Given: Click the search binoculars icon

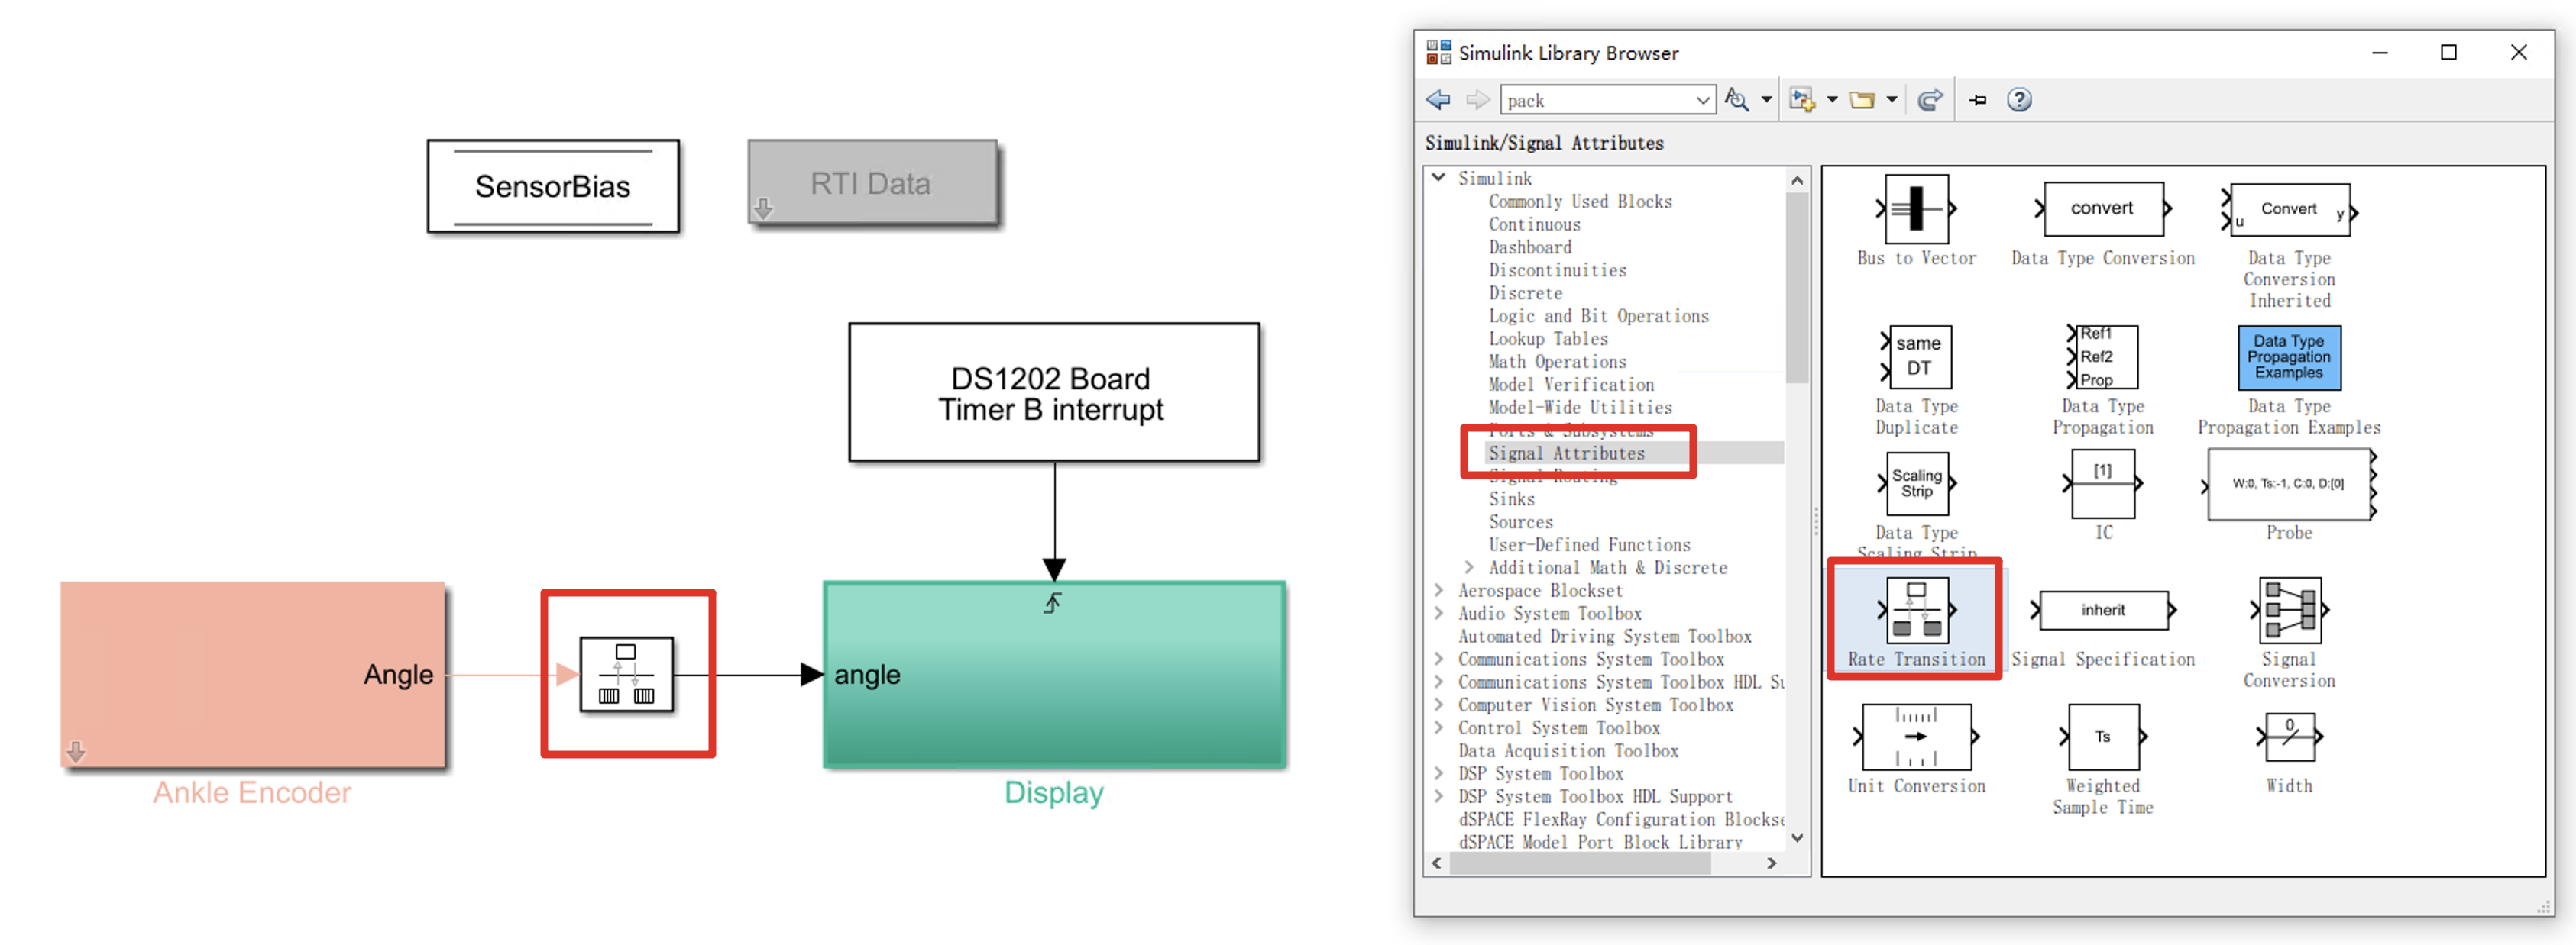Looking at the screenshot, I should click(1737, 100).
